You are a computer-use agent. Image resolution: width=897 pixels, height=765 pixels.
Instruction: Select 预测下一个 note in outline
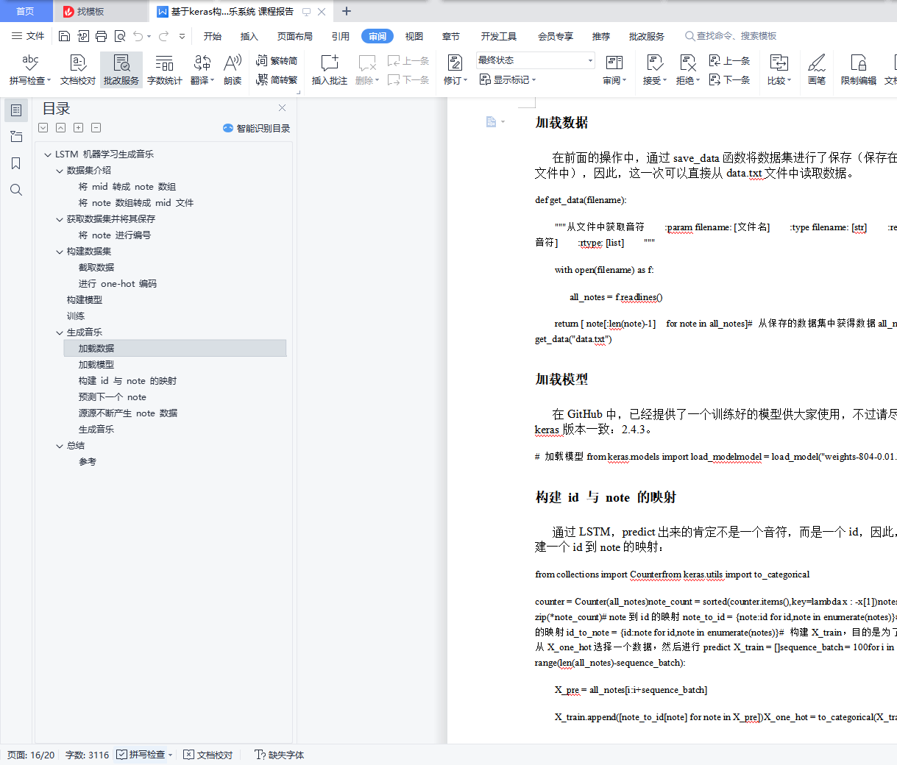pos(113,397)
